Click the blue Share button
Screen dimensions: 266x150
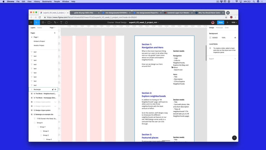coord(220,23)
